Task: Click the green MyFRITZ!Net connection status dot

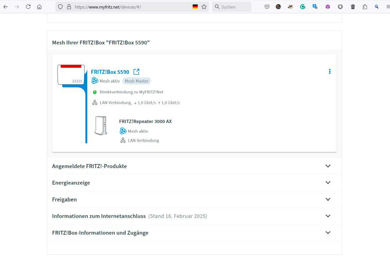Action: click(94, 92)
